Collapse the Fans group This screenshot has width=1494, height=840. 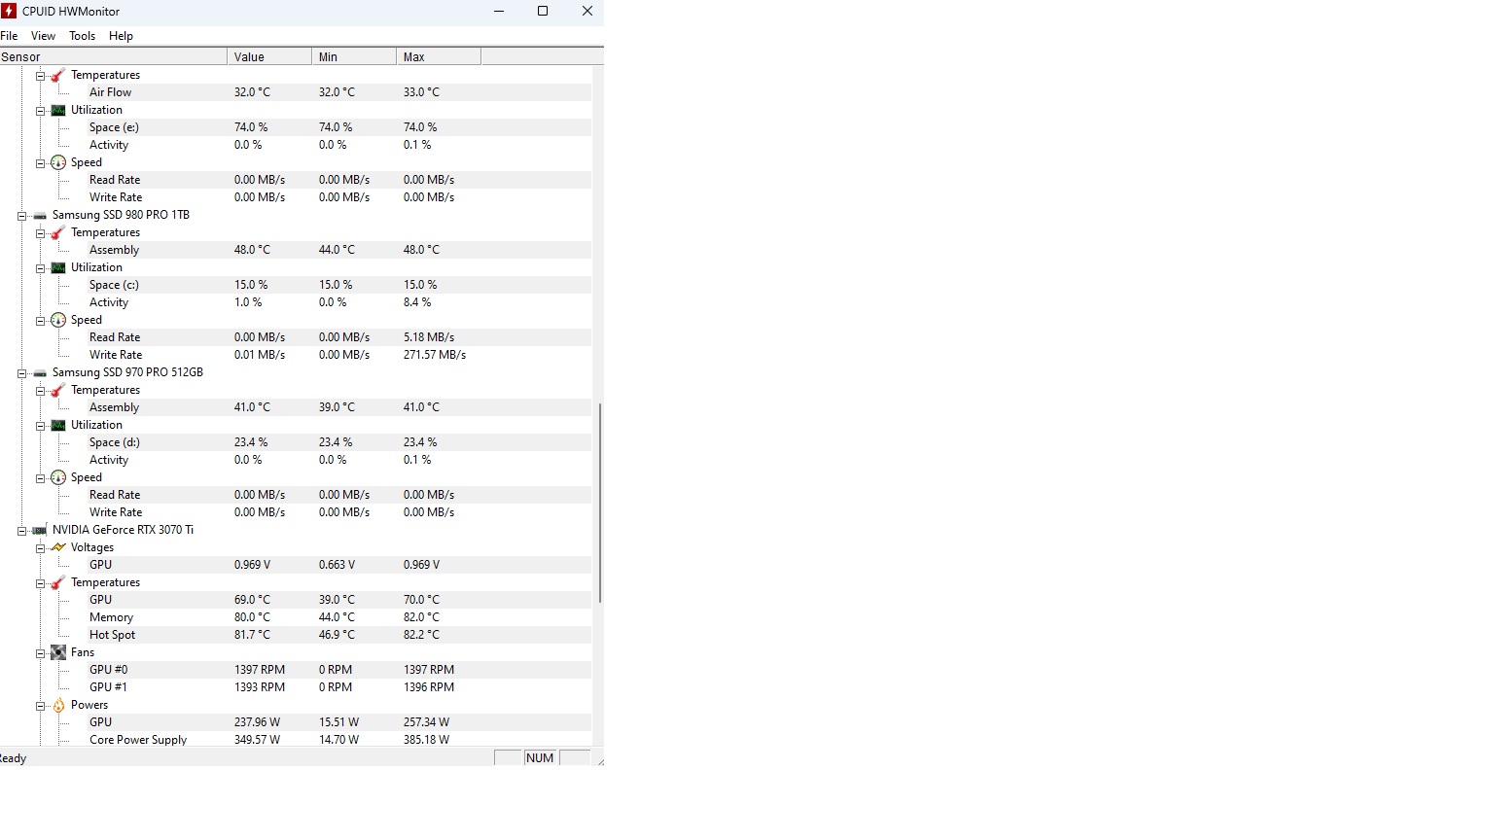[x=41, y=653]
